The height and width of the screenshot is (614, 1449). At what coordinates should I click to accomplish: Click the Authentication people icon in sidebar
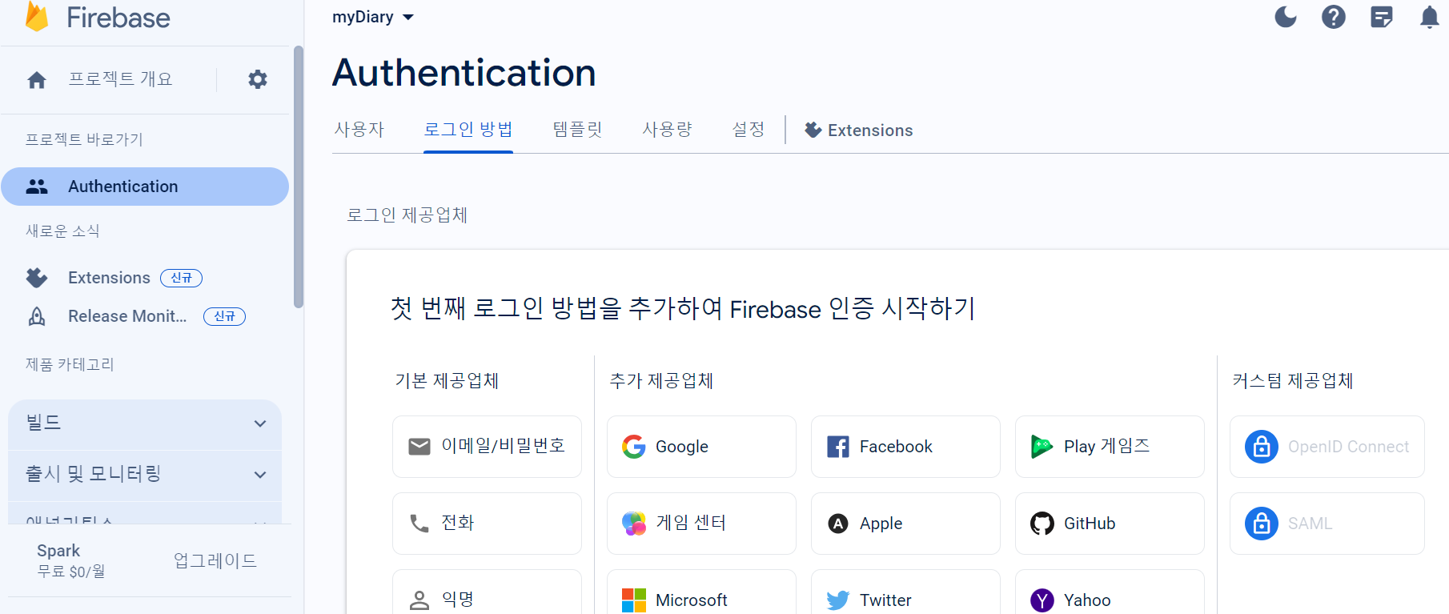(37, 187)
